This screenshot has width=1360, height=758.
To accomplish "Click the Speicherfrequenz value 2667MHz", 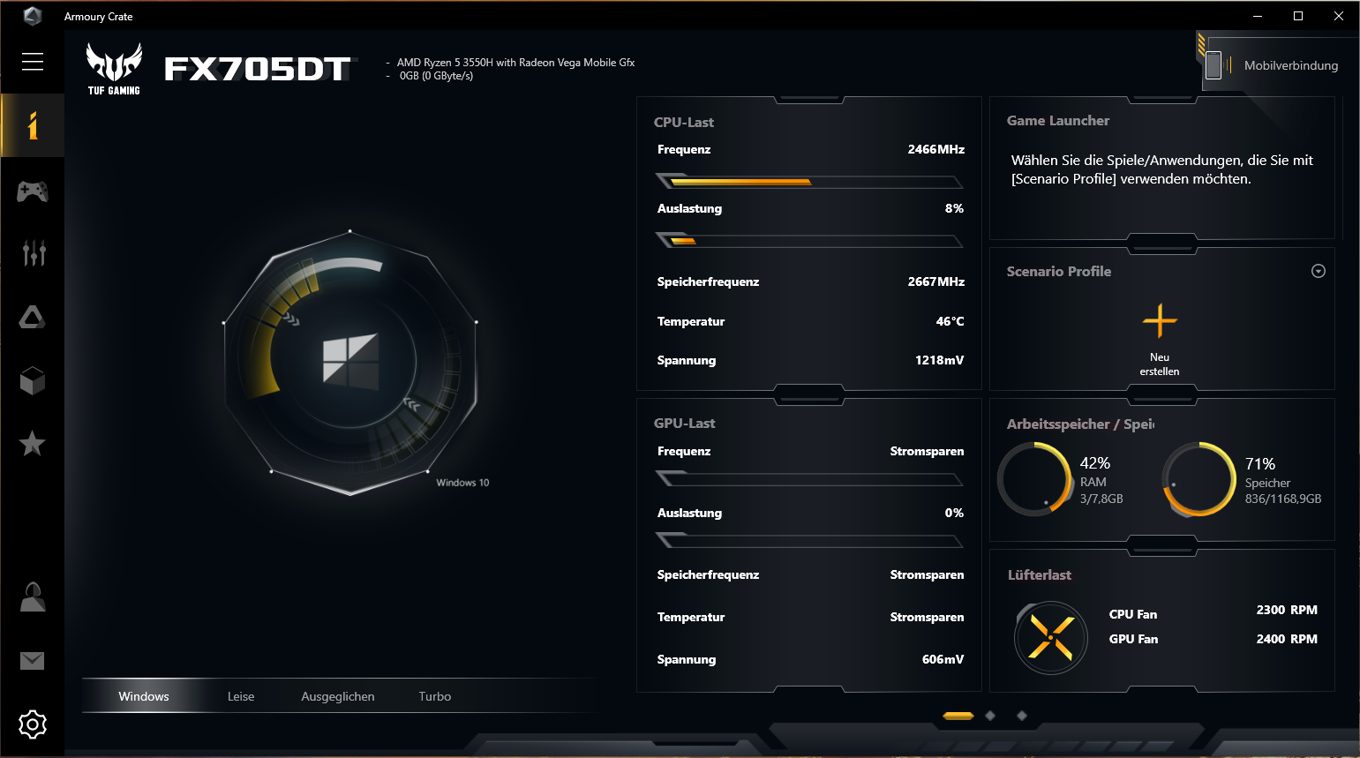I will coord(936,282).
